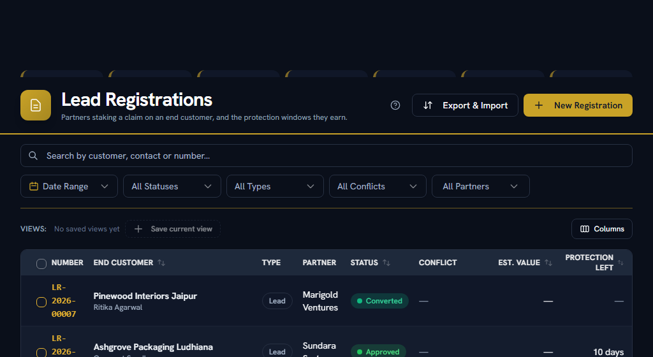Expand the All Conflicts filter

[x=378, y=186]
